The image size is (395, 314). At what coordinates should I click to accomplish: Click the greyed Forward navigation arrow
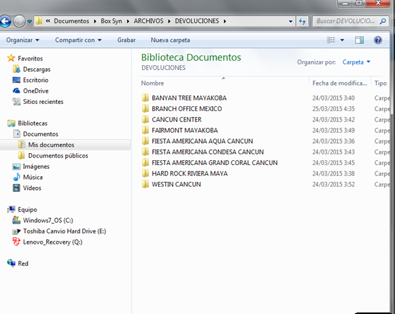[19, 22]
